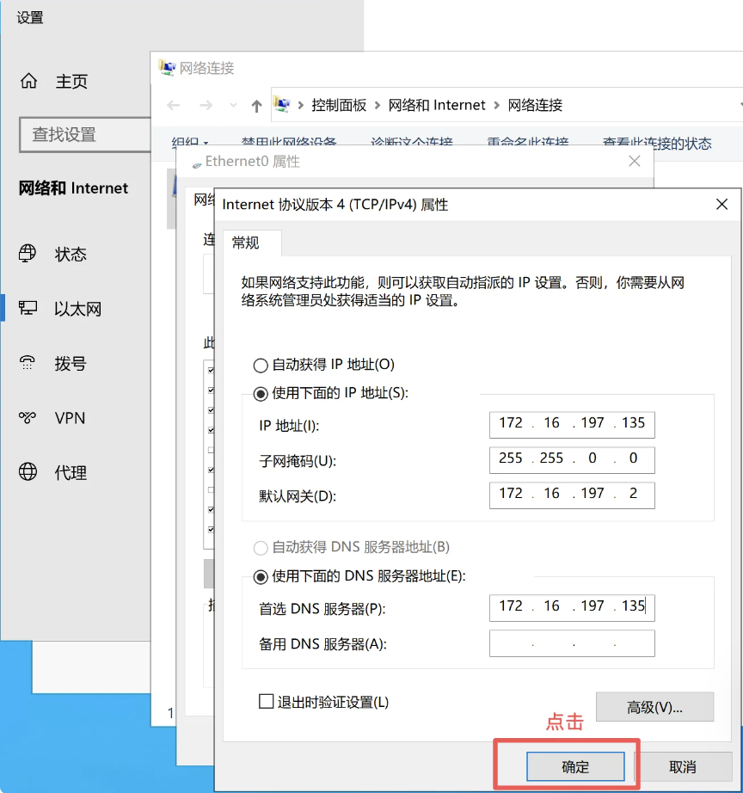Click the 确定 button
Screen dimensions: 743x793
tap(575, 766)
